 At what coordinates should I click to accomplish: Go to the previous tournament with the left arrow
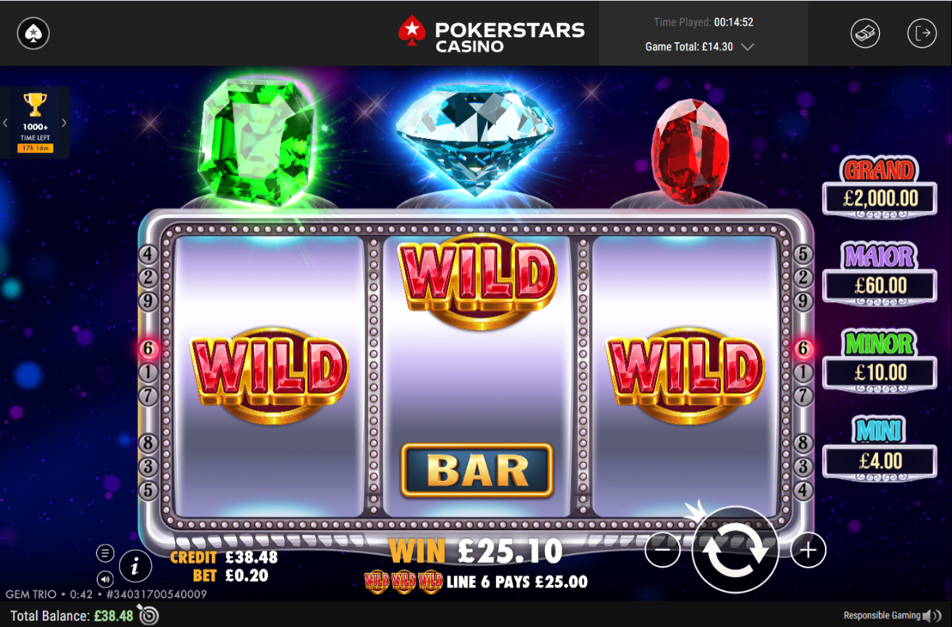pyautogui.click(x=5, y=123)
